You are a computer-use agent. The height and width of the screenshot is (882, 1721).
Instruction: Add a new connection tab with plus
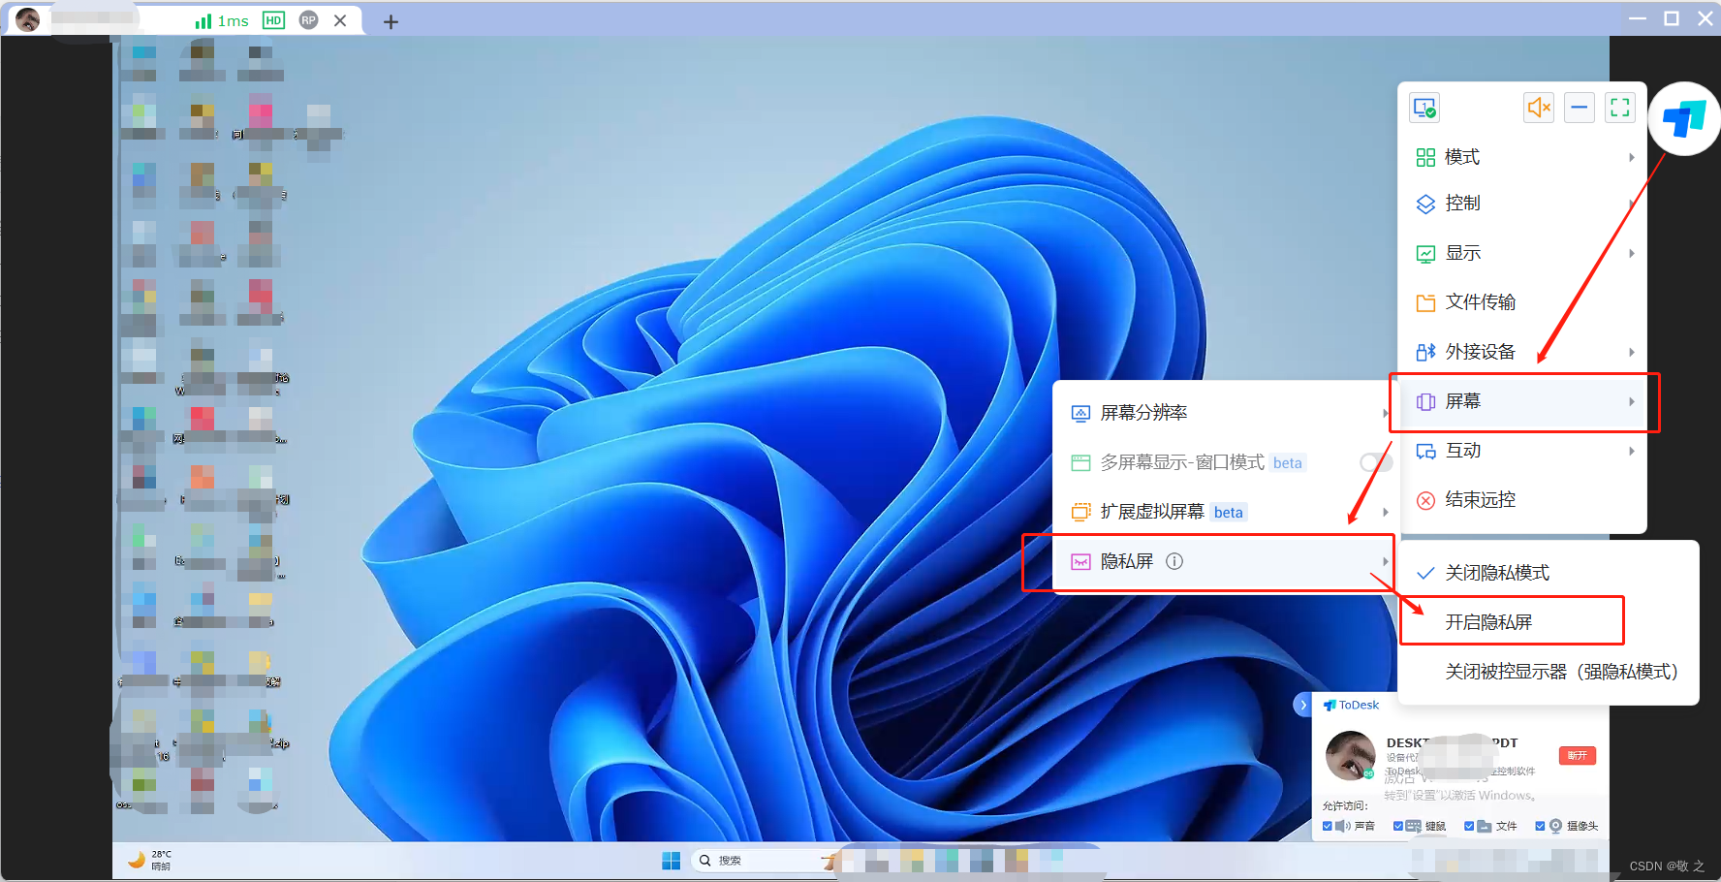(x=391, y=21)
